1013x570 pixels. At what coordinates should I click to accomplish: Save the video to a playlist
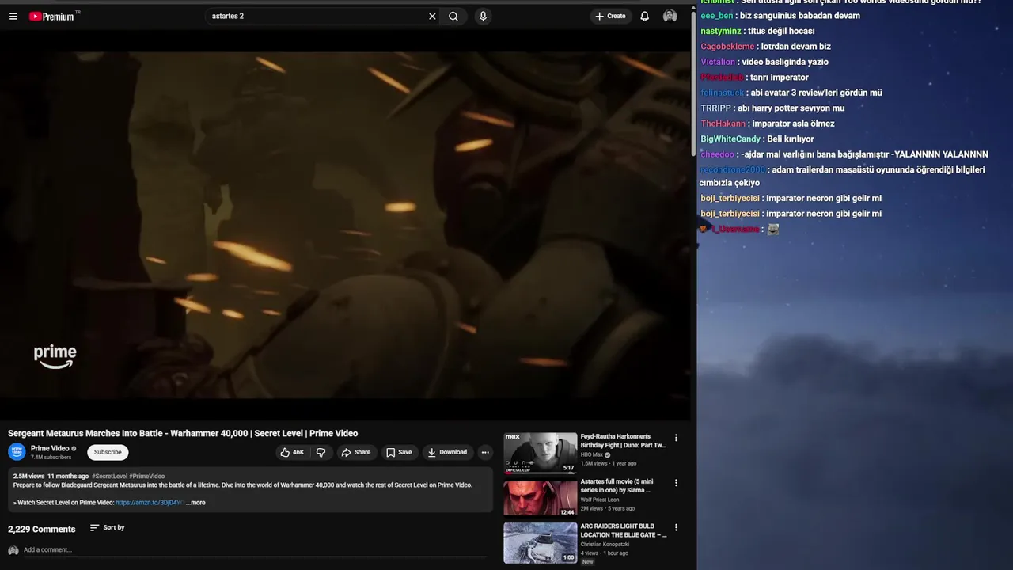(x=399, y=452)
